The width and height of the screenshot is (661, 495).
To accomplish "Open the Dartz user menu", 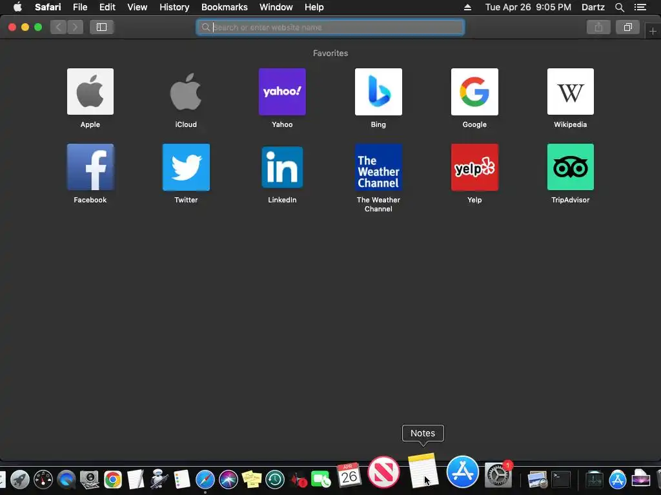I will point(593,7).
